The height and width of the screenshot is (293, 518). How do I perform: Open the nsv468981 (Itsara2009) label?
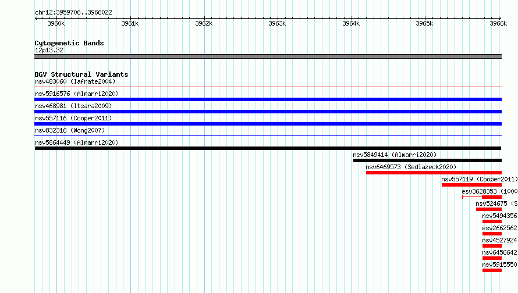[73, 106]
